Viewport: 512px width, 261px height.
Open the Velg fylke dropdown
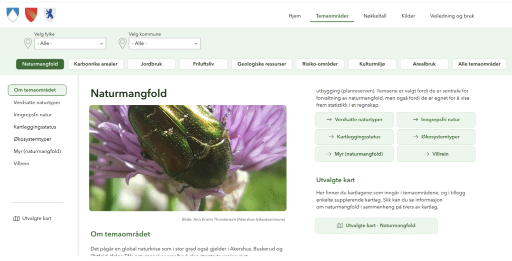click(70, 44)
